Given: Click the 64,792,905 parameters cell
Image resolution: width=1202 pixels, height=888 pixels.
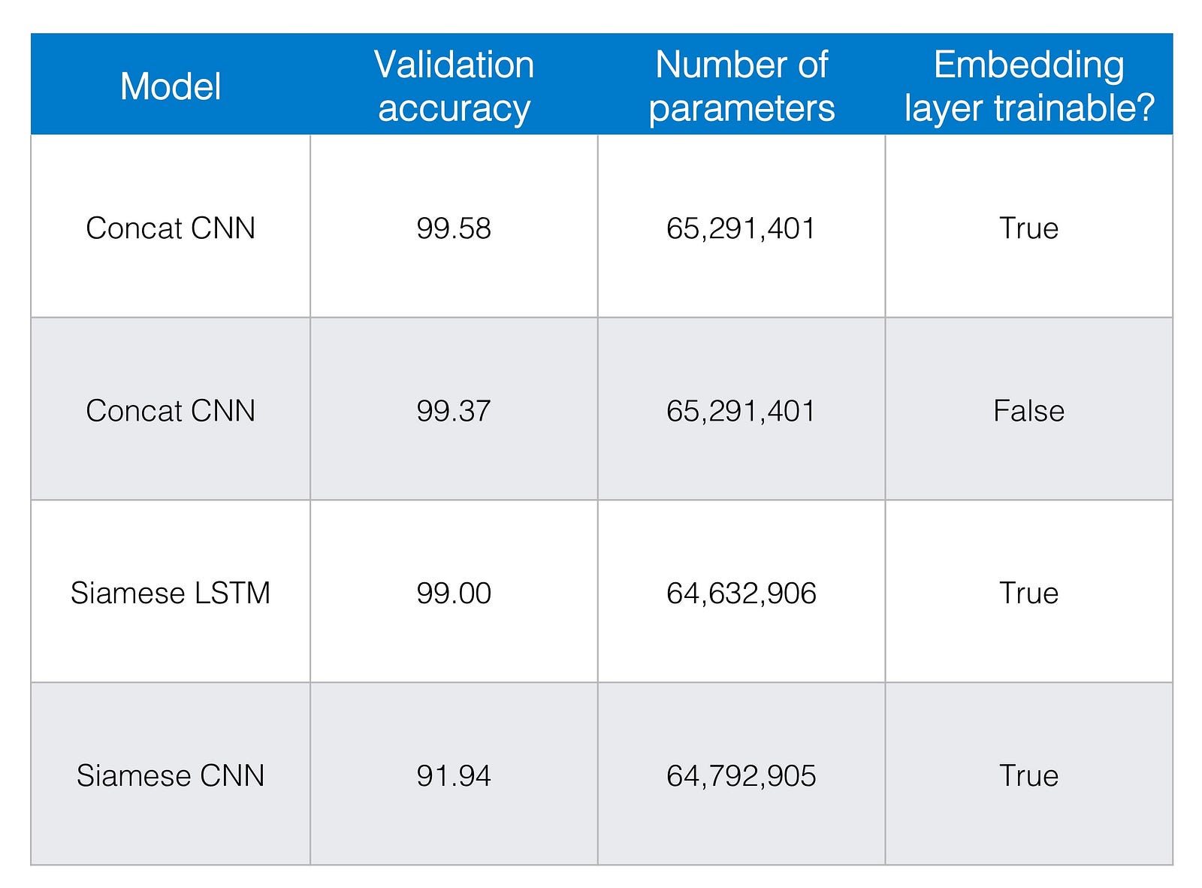Looking at the screenshot, I should [x=741, y=775].
